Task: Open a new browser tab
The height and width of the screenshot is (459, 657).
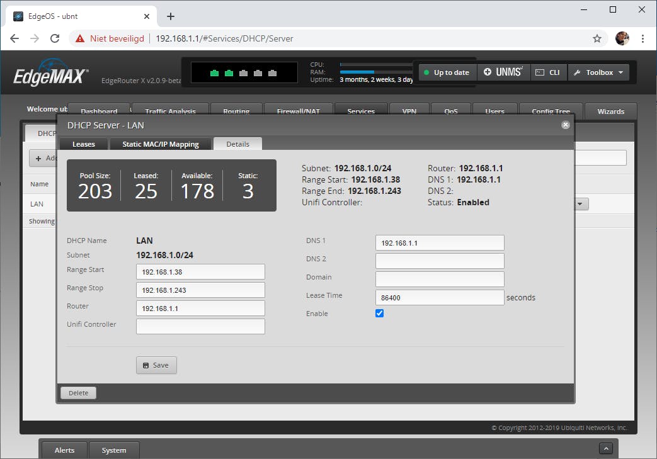Action: [x=170, y=16]
